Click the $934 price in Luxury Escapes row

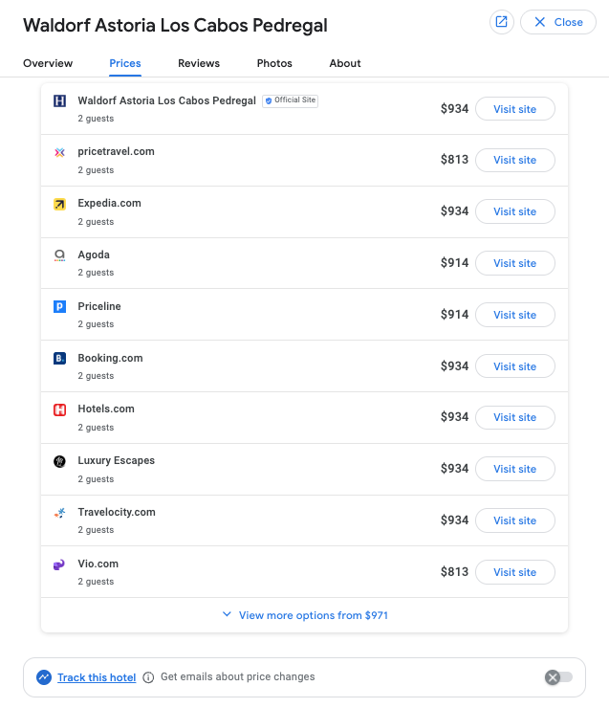click(454, 468)
